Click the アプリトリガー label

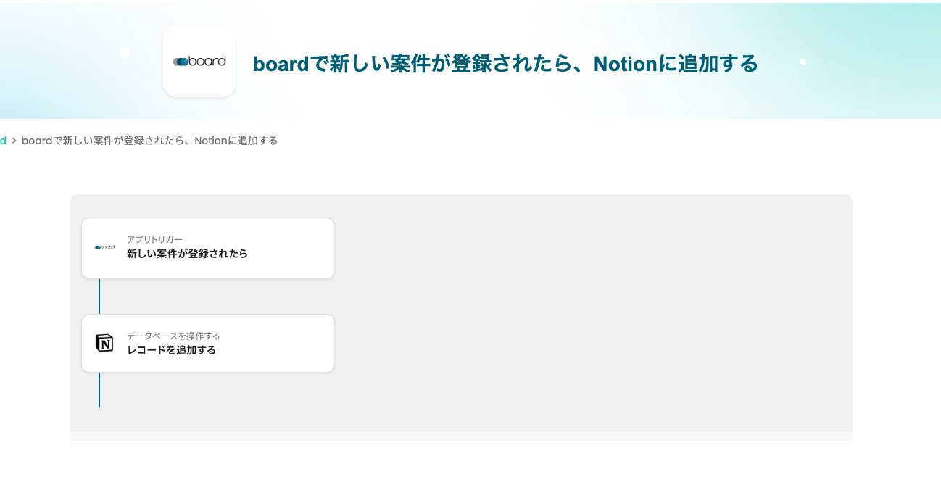click(154, 239)
